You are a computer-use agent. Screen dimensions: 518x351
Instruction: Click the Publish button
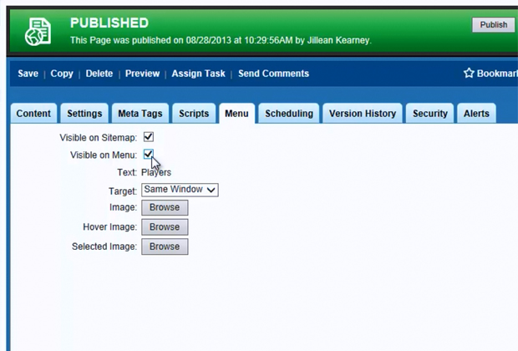494,25
